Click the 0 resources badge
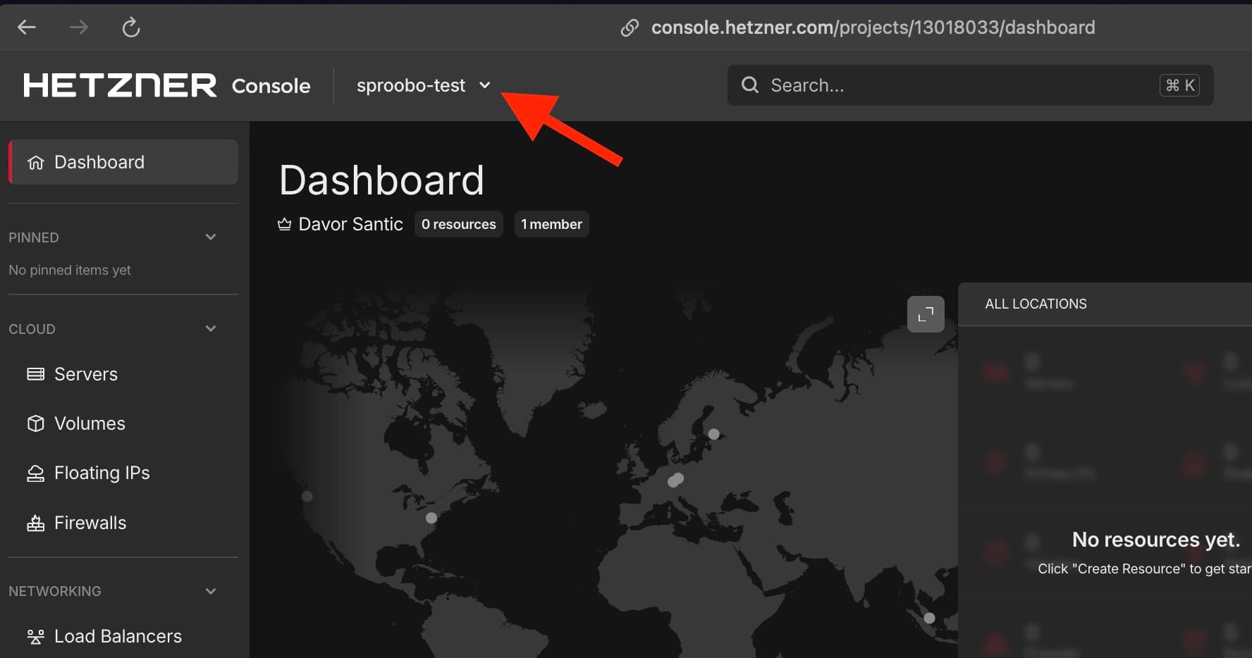This screenshot has height=658, width=1252. click(x=459, y=224)
